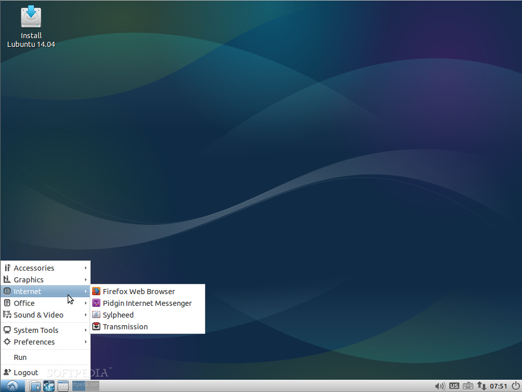
Task: Open the Run dialog entry
Action: point(46,357)
